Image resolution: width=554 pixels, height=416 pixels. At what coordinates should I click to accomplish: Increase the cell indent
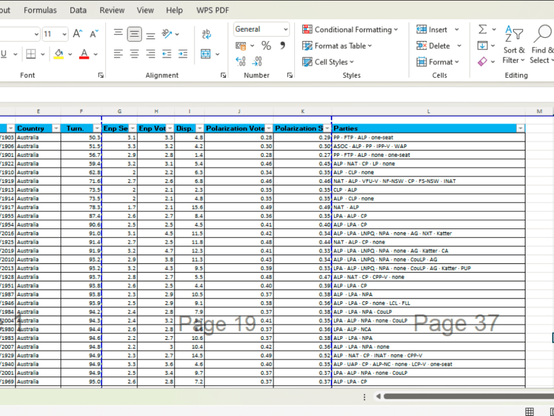point(183,54)
